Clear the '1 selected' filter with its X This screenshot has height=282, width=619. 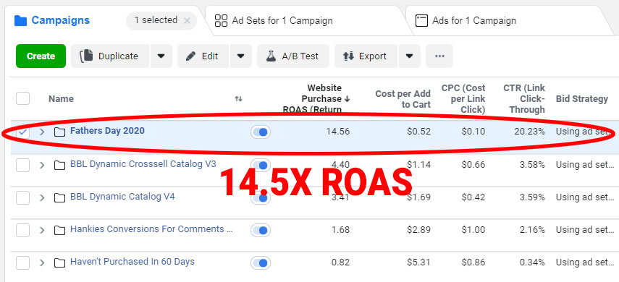click(x=188, y=20)
